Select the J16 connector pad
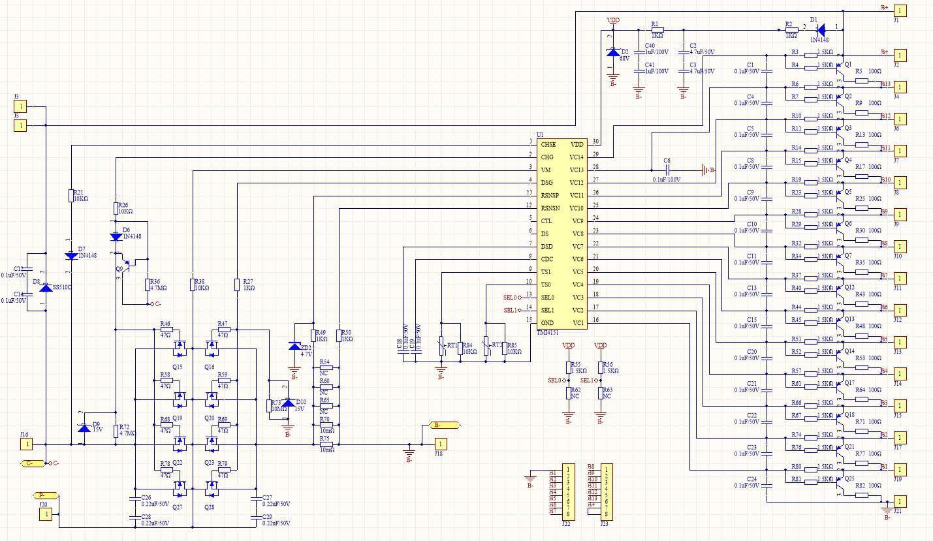Screen dimensions: 933x541 pos(27,444)
